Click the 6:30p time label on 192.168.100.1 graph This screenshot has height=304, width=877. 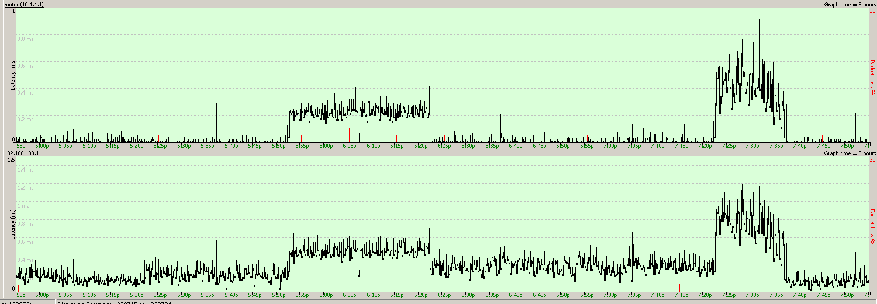pyautogui.click(x=468, y=295)
